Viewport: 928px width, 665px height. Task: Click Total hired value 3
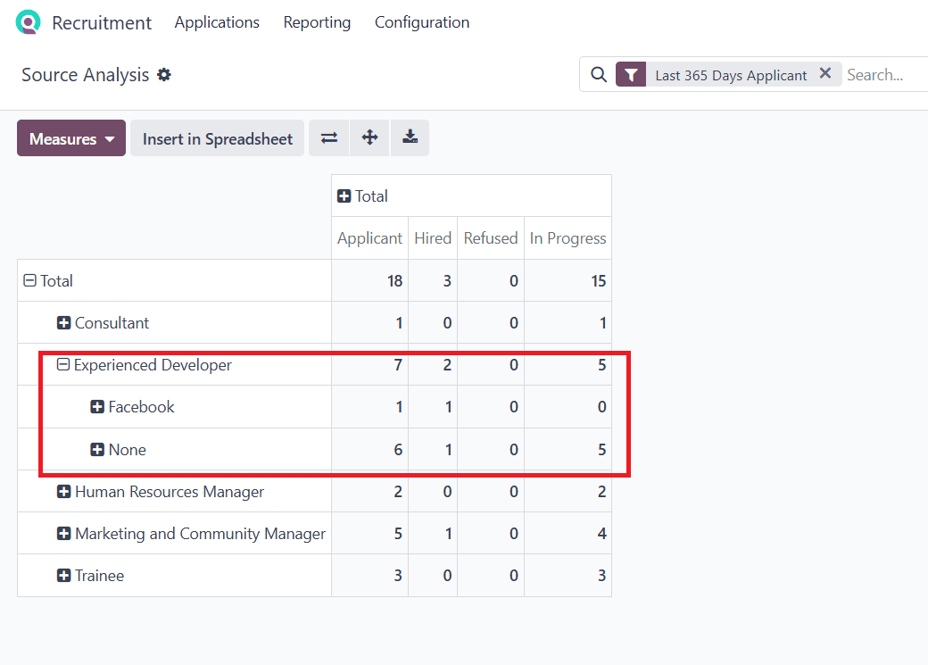pos(447,280)
